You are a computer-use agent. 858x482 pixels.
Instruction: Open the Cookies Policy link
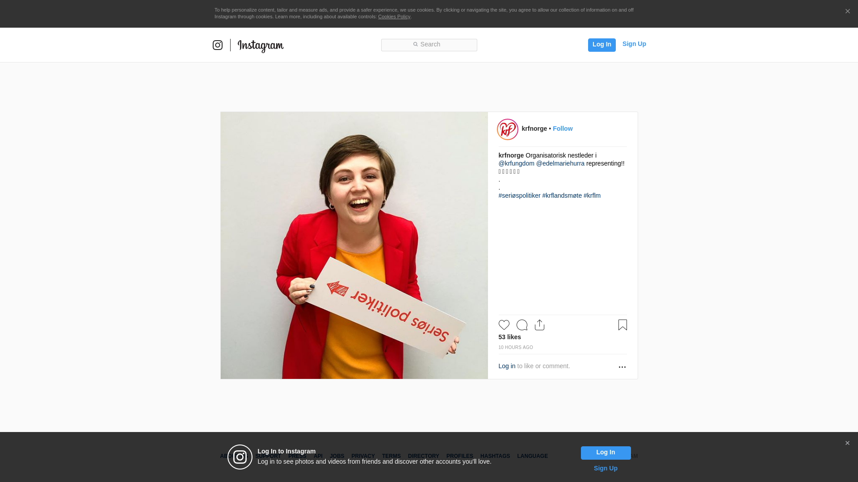(x=394, y=17)
